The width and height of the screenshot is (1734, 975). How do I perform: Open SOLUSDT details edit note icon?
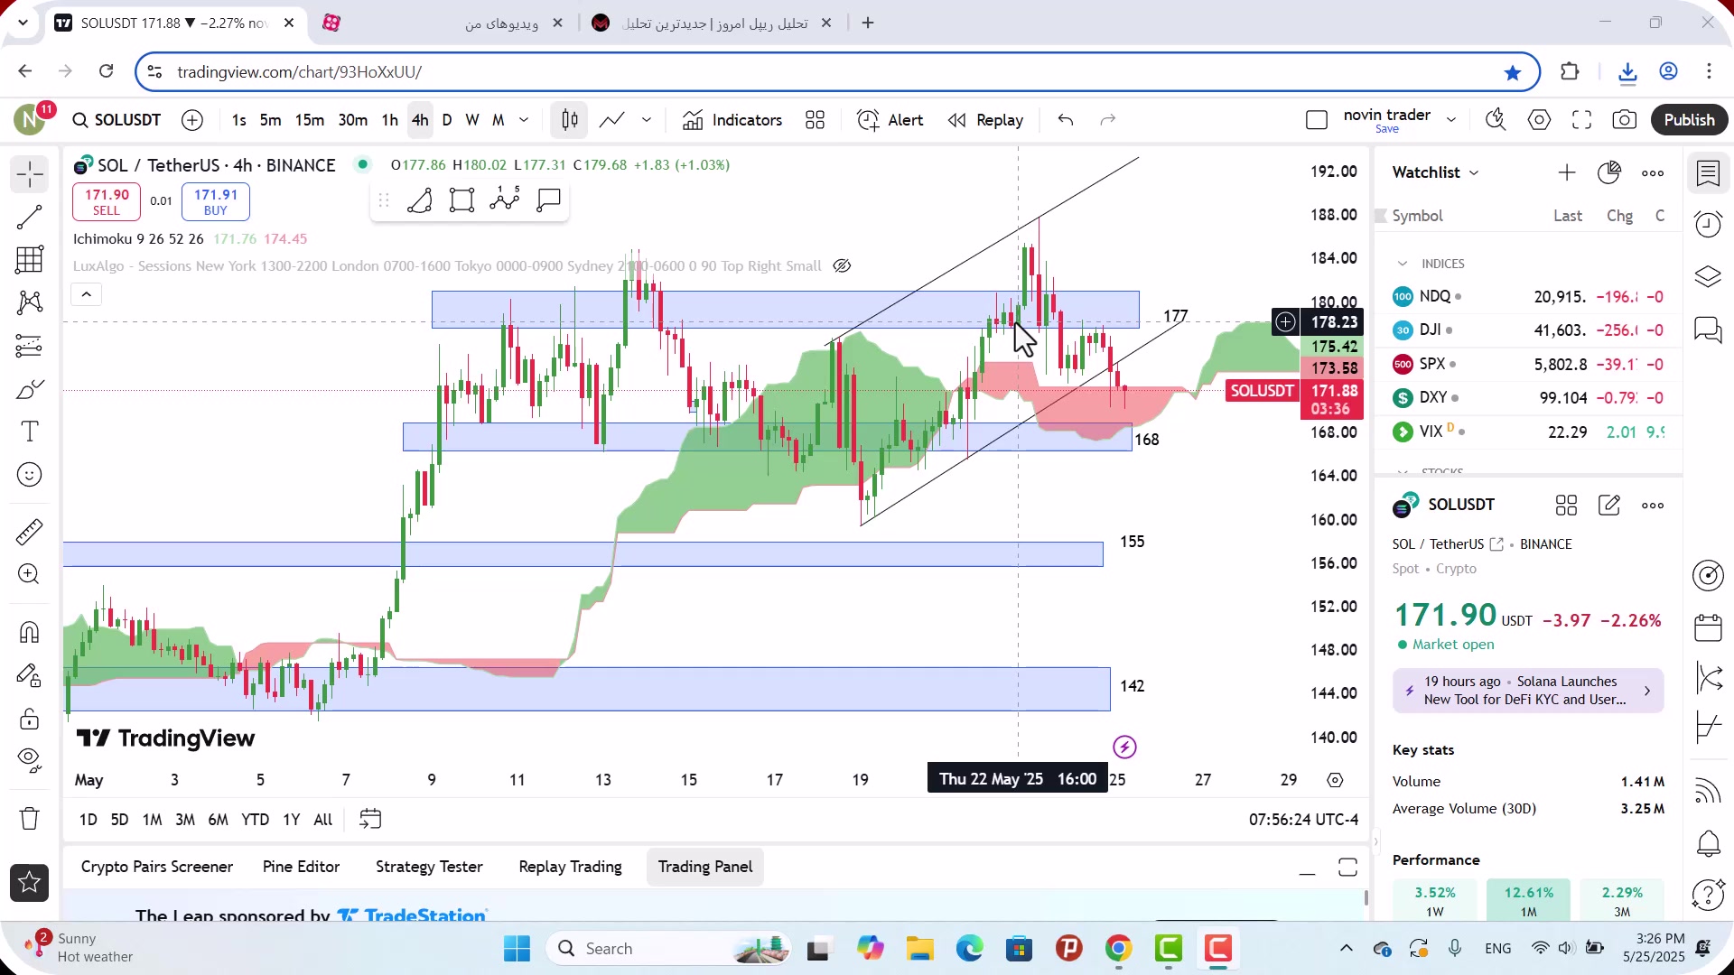[x=1609, y=506]
